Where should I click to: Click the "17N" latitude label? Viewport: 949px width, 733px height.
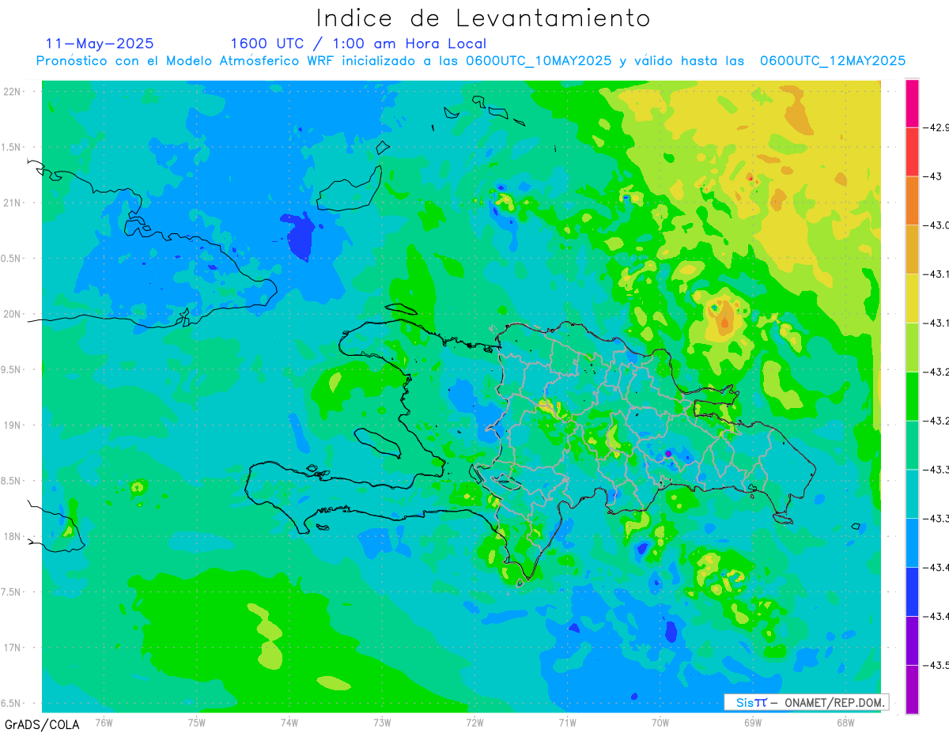[x=13, y=648]
